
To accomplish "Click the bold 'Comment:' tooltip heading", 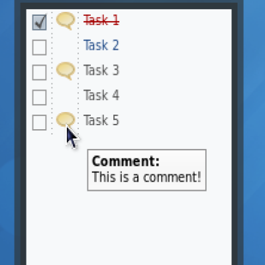I will tap(126, 161).
